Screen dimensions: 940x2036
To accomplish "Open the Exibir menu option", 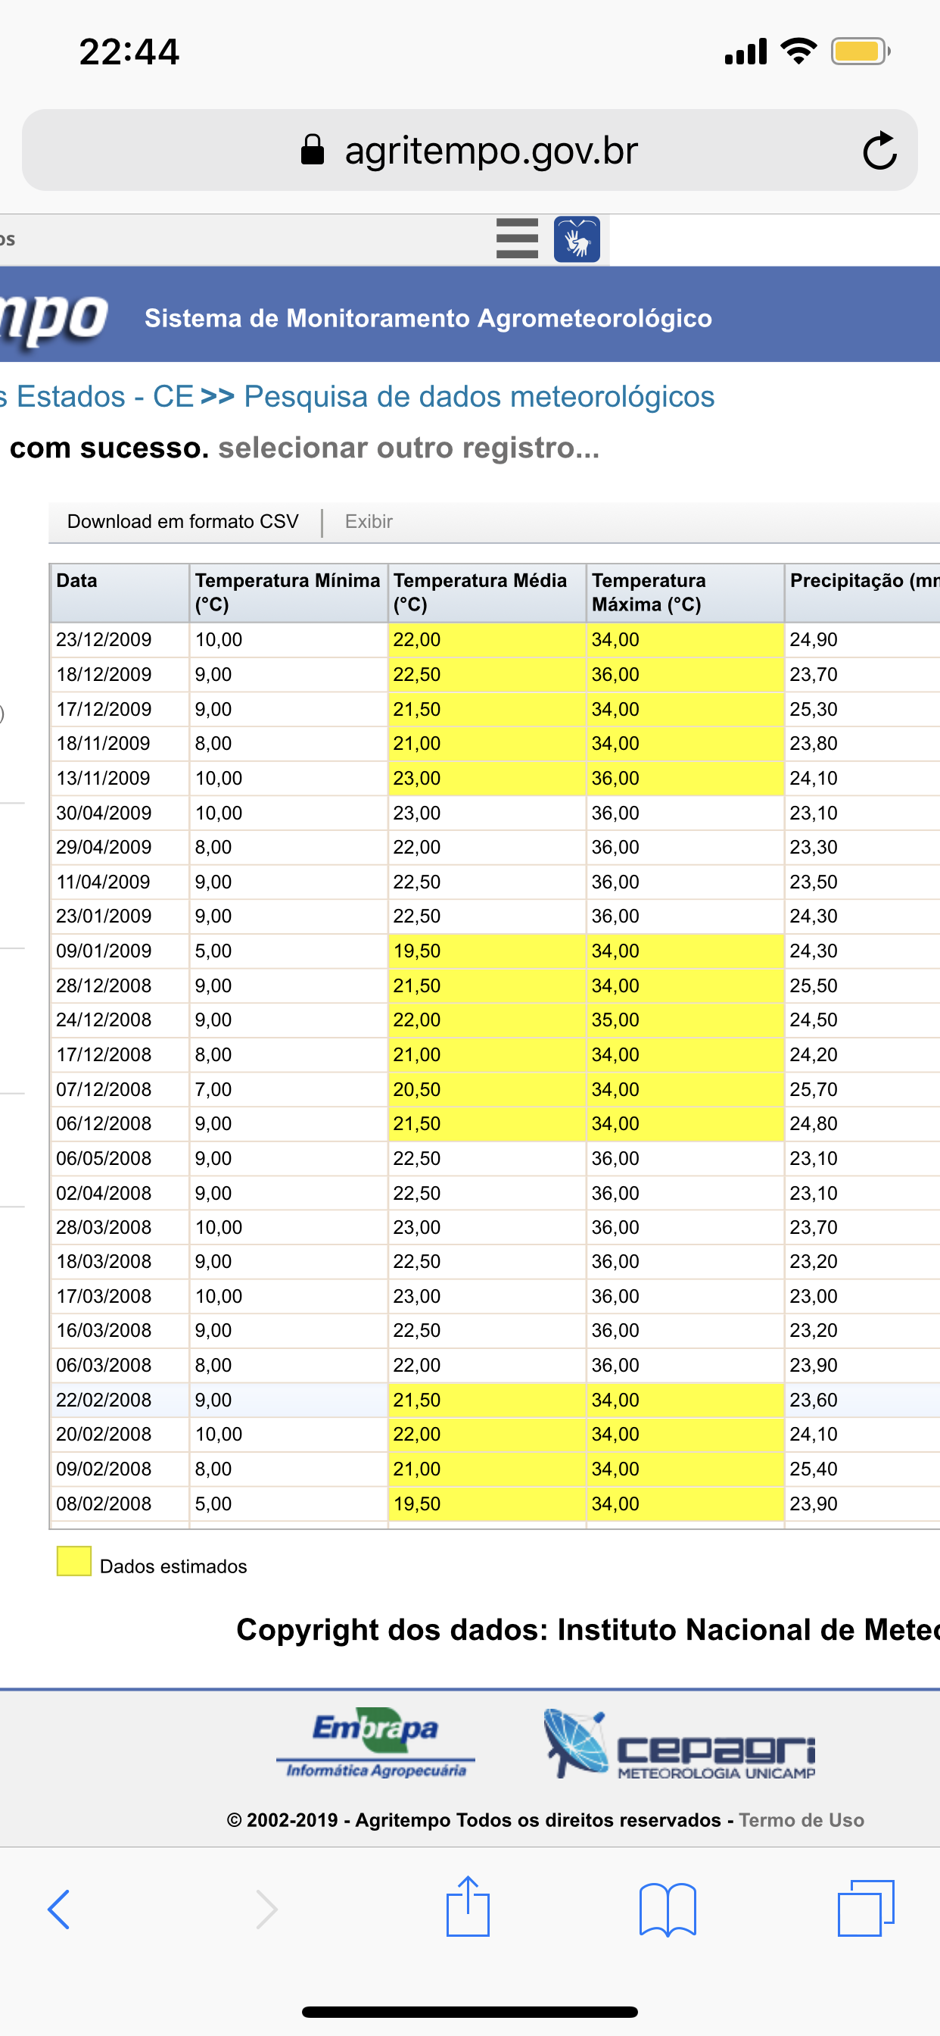I will (369, 522).
